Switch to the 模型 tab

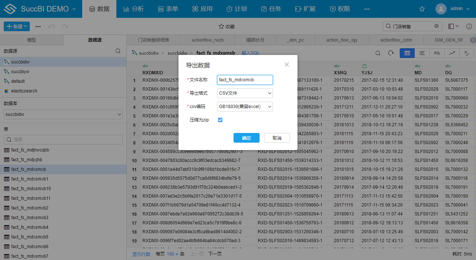(x=32, y=40)
